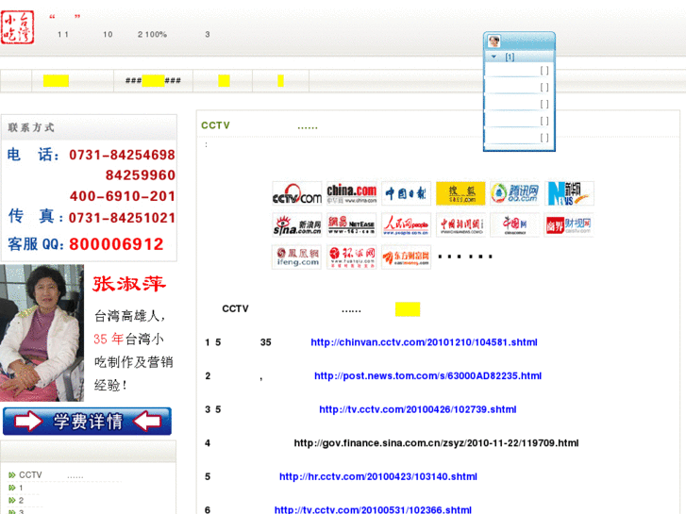Open chinvan.cctv.com/20101210/104581.shtml link
Viewport: 686px width, 514px height.
[424, 342]
